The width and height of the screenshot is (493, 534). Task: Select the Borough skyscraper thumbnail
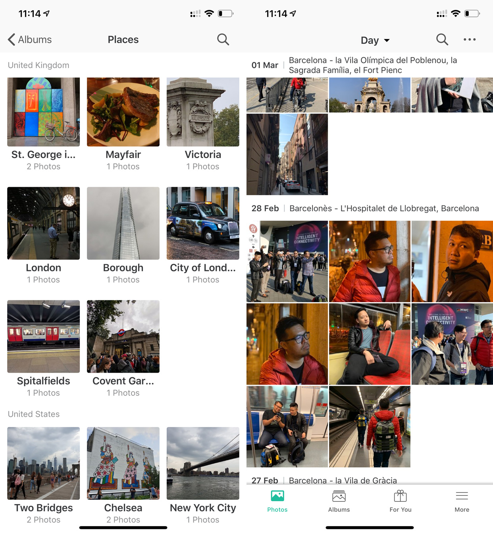pyautogui.click(x=123, y=223)
